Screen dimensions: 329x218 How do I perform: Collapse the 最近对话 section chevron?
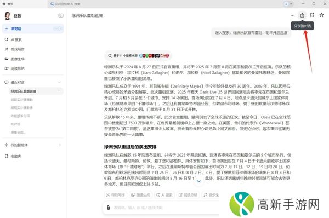pos(59,82)
